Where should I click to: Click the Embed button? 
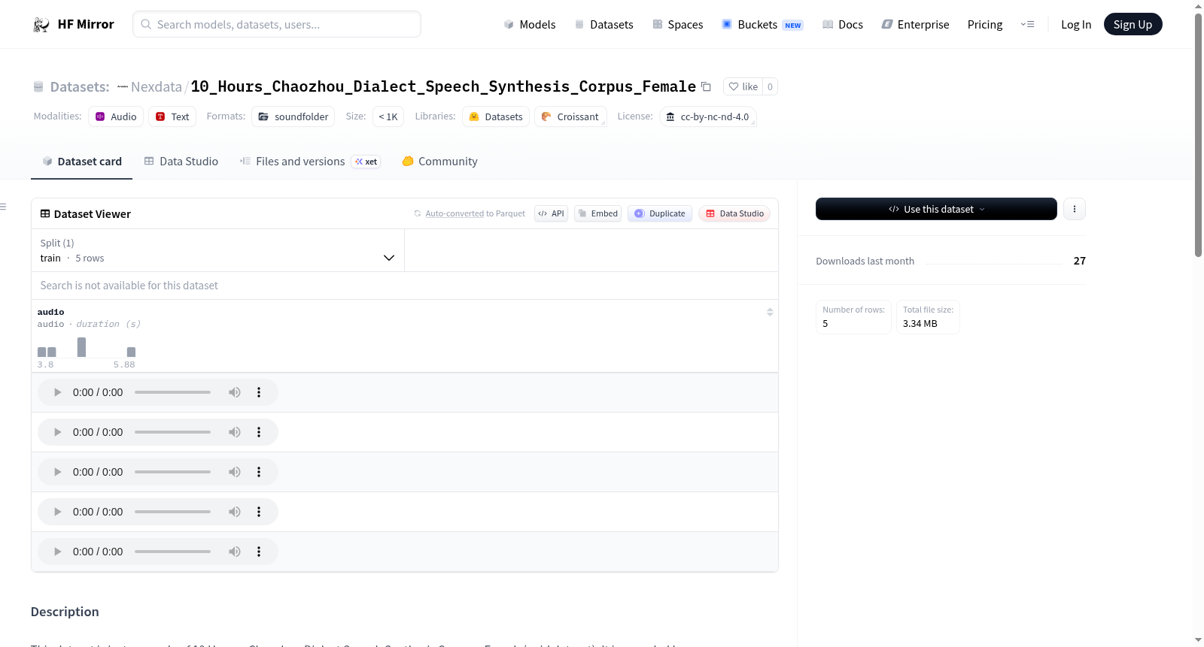click(x=597, y=213)
